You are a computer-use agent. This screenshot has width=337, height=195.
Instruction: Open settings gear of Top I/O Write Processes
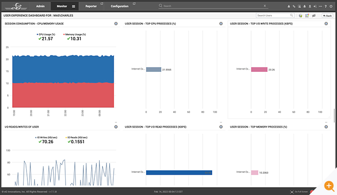pyautogui.click(x=326, y=24)
